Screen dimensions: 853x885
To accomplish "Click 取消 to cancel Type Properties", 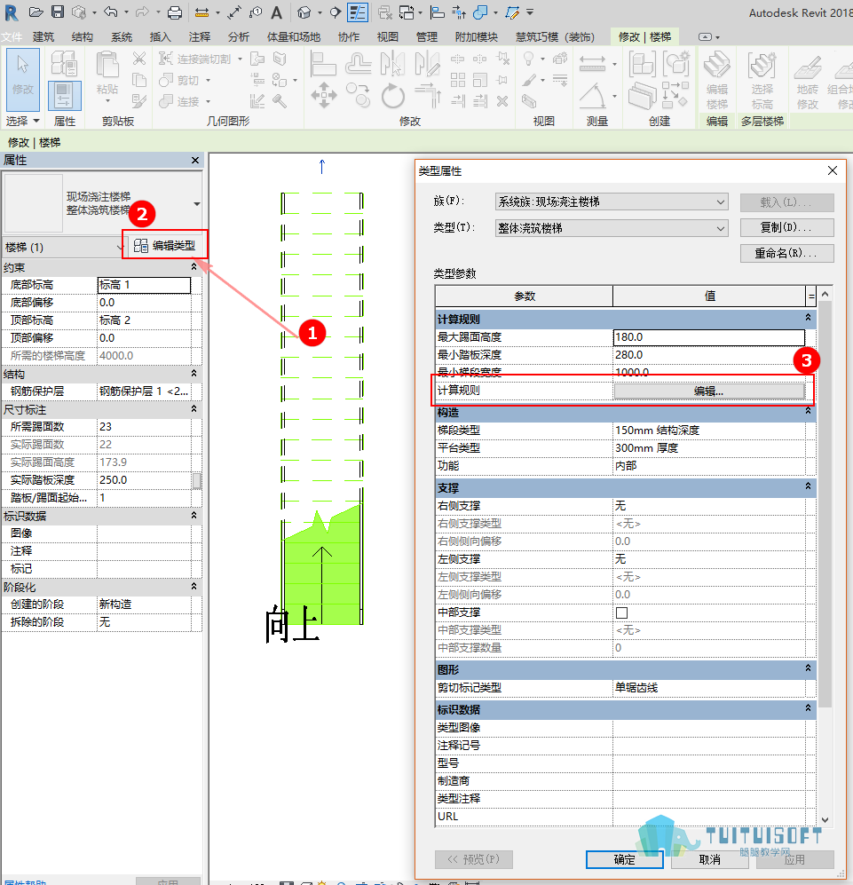I will click(x=709, y=859).
